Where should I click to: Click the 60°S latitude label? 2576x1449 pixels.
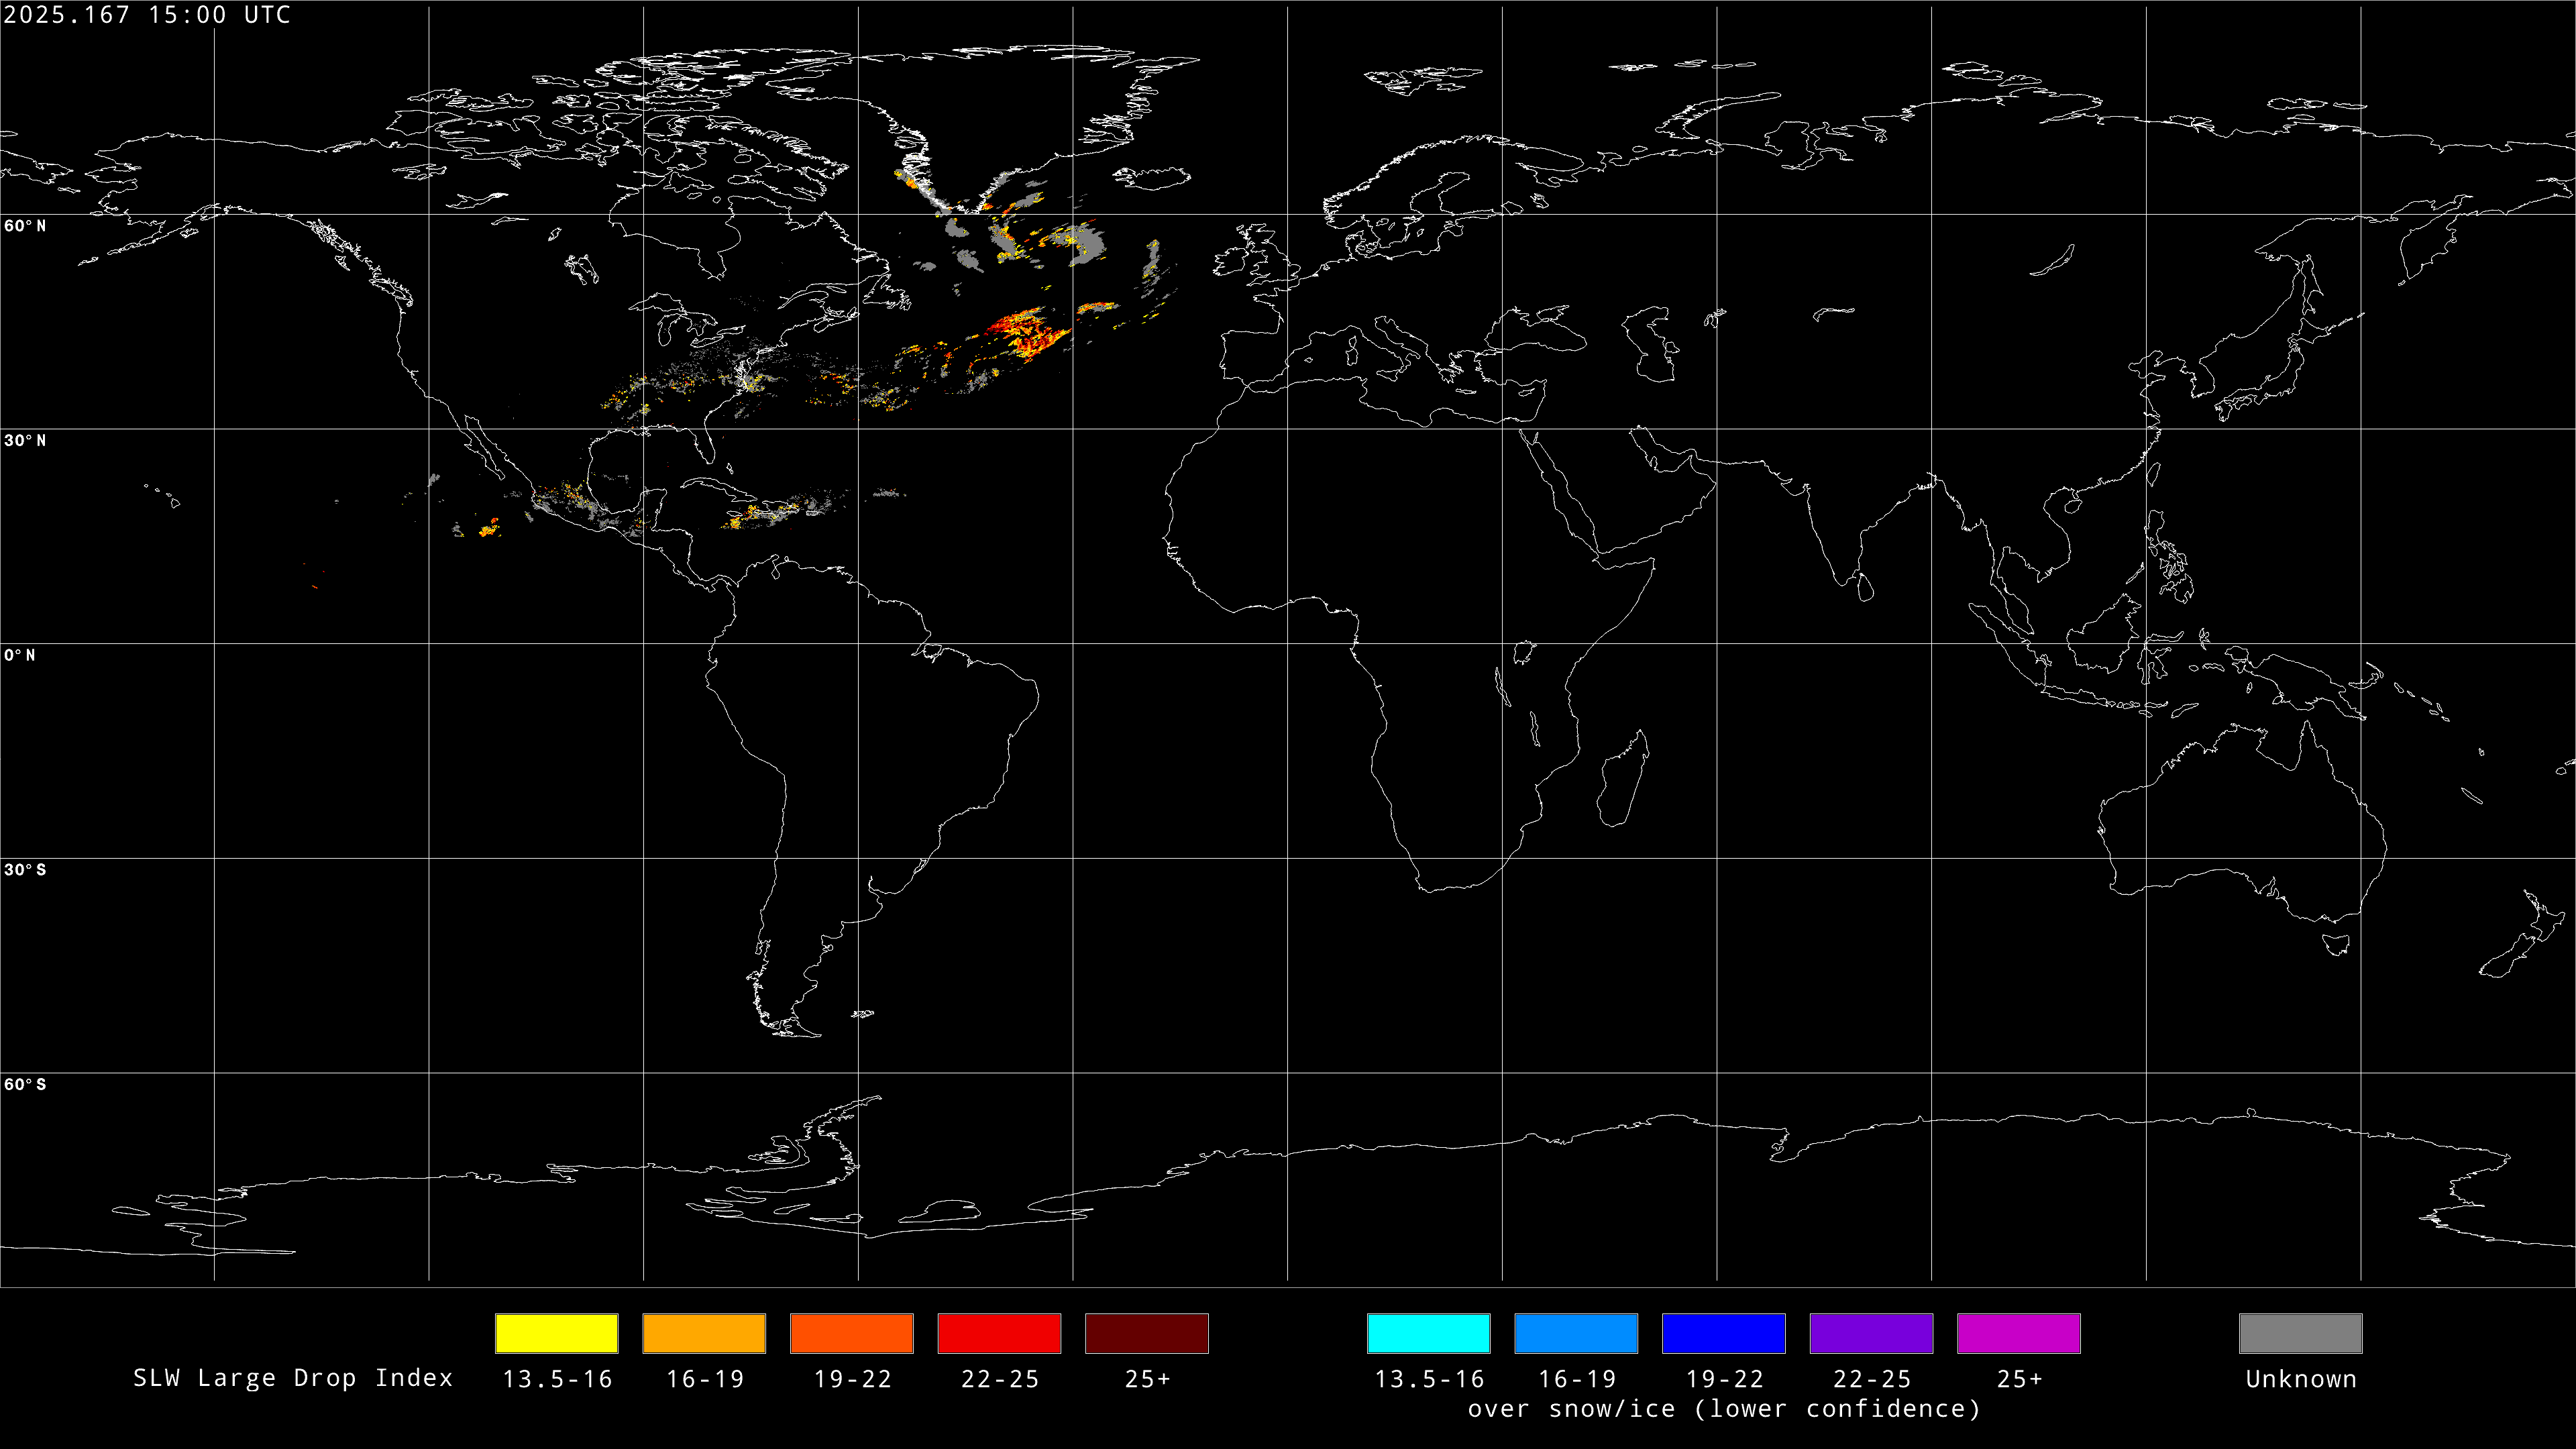coord(25,1085)
